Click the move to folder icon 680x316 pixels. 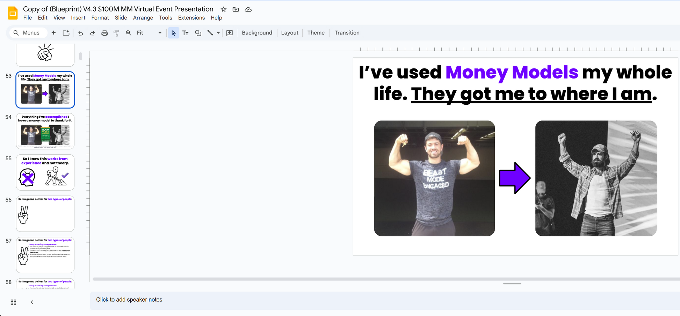(x=236, y=9)
